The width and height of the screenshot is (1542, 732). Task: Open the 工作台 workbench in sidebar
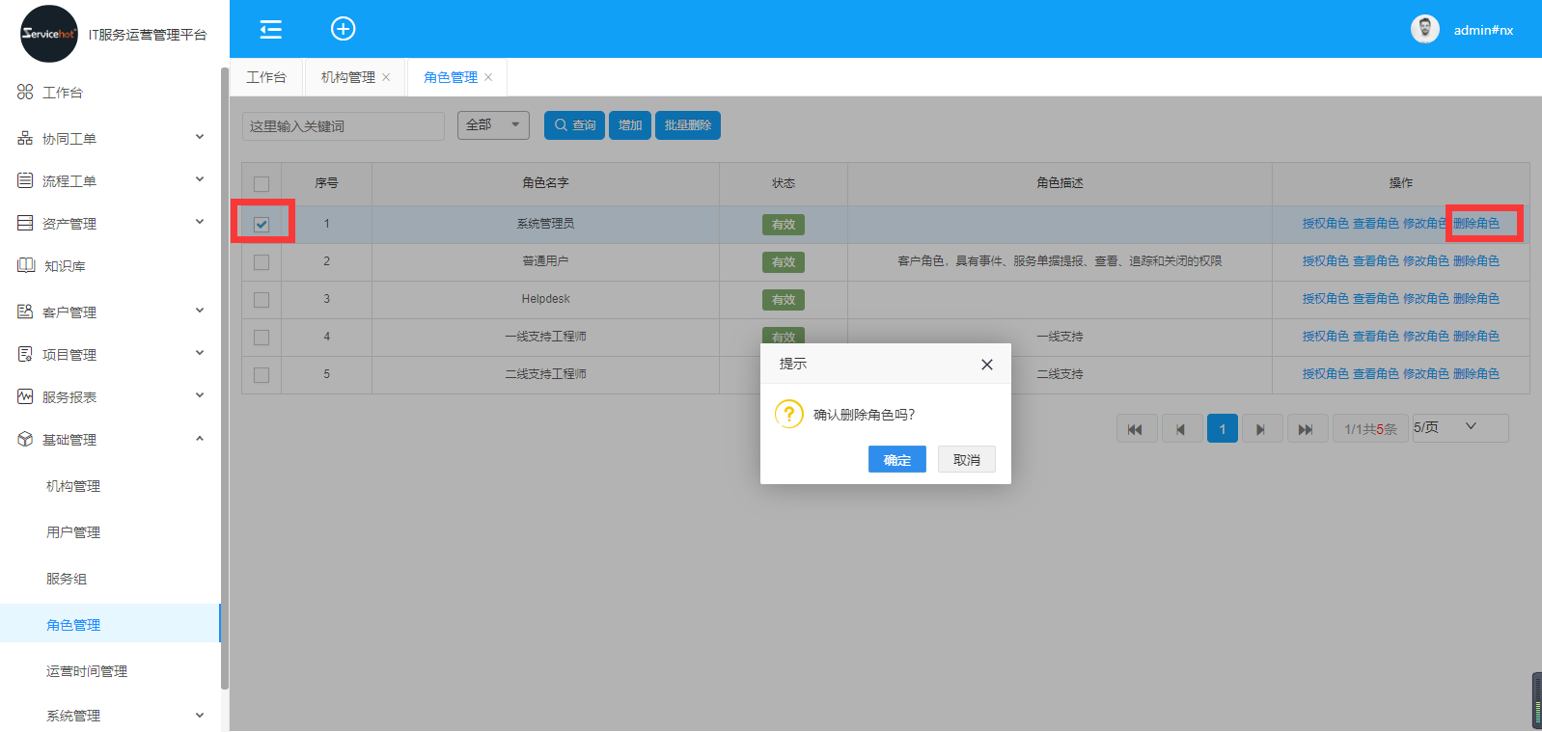[62, 93]
